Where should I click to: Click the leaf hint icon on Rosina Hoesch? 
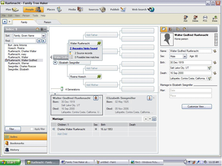(99, 77)
